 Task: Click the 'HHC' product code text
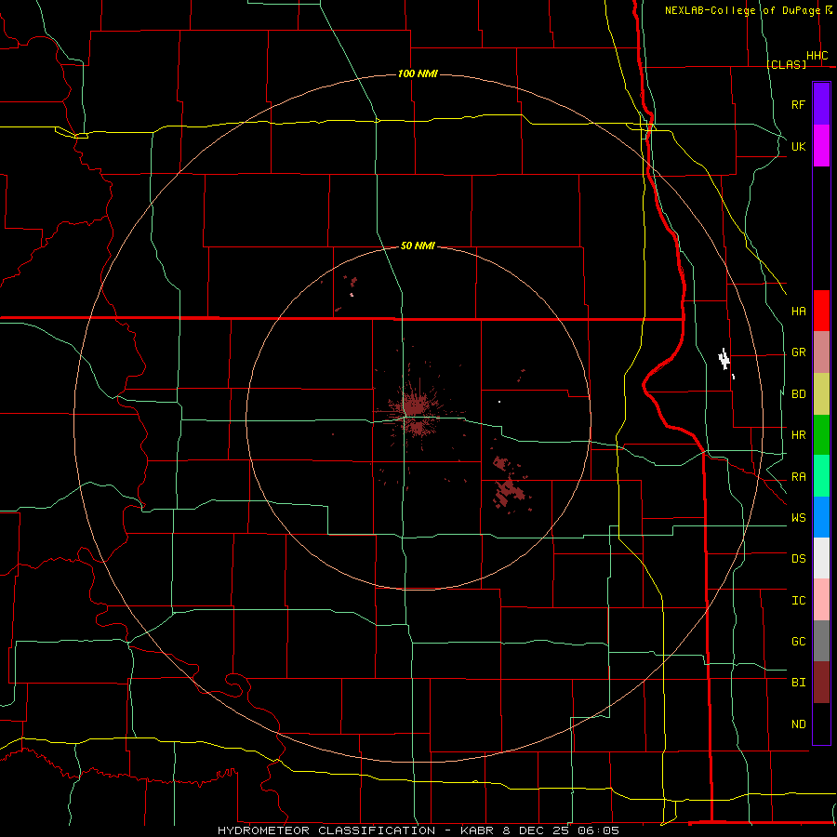pyautogui.click(x=817, y=56)
